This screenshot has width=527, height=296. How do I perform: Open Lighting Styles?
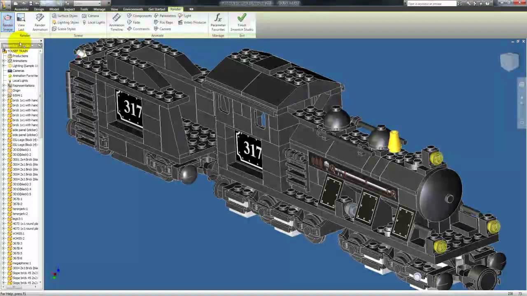coord(65,22)
